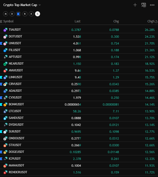Click BONKUSDT last price 0.00000654

pos(73,105)
